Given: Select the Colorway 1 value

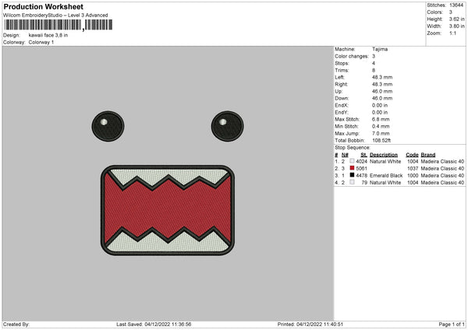Looking at the screenshot, I should (42, 41).
